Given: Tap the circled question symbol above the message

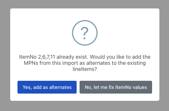Looking at the screenshot, I should click(85, 33).
